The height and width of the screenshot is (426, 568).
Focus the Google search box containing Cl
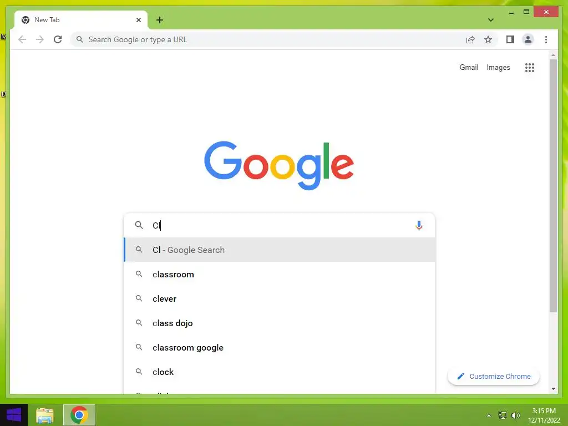(279, 225)
